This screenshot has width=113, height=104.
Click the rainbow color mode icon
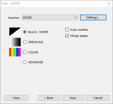(x=15, y=52)
